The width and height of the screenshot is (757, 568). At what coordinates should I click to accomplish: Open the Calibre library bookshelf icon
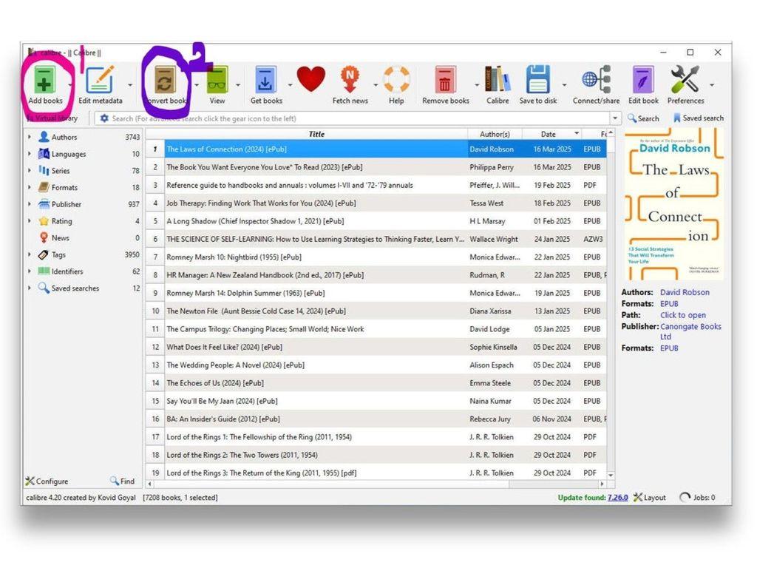[498, 80]
